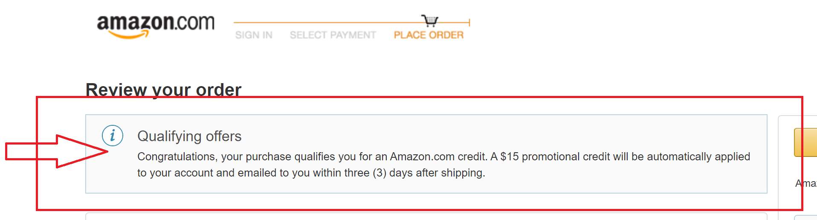Click the orange checkout progress line
The height and width of the screenshot is (220, 817).
pos(324,22)
